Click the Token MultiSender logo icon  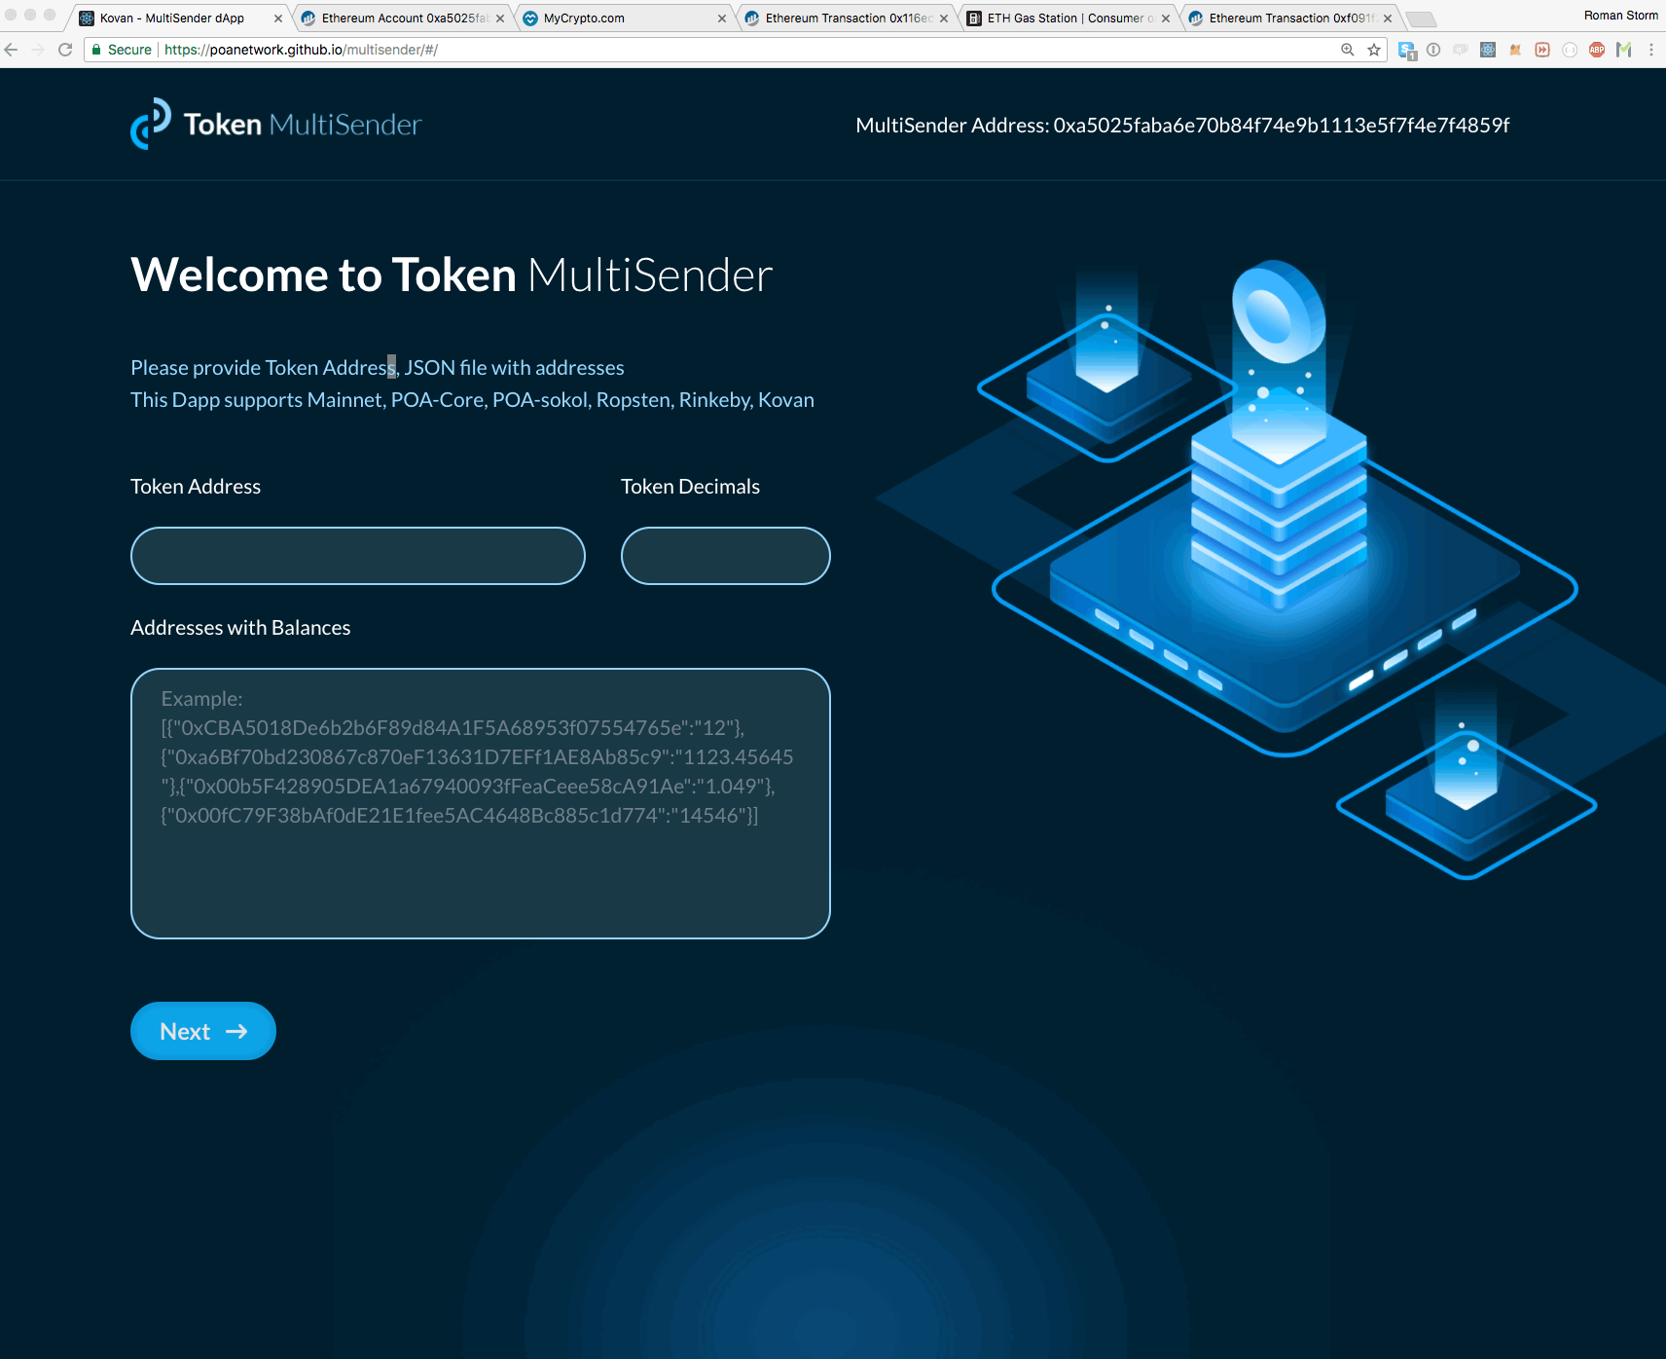[x=151, y=124]
